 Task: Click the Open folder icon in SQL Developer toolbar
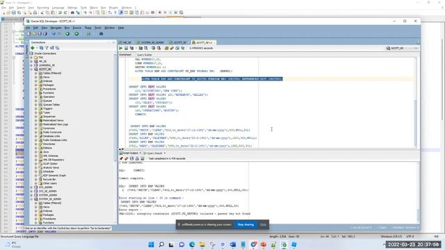(x=34, y=34)
